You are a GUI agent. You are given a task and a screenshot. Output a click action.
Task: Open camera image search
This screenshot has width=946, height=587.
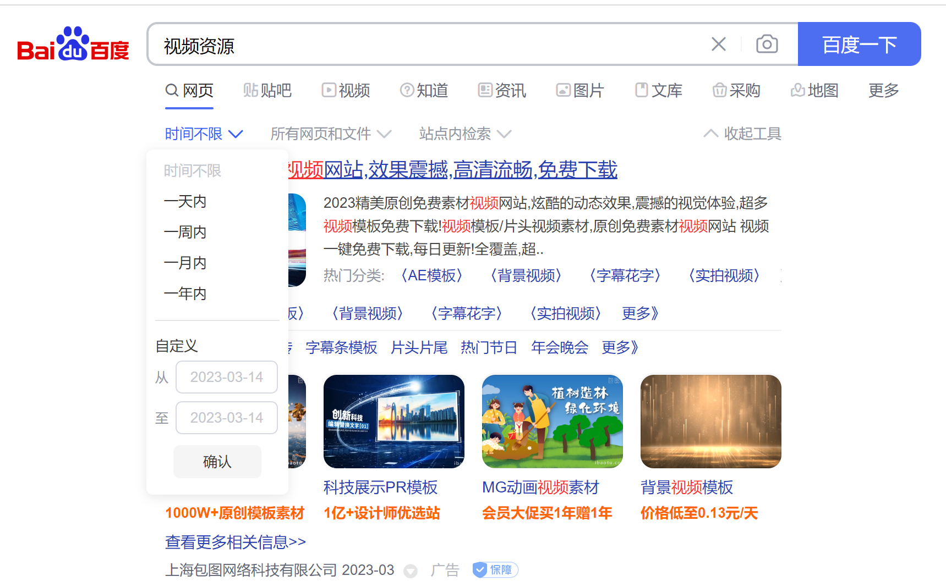coord(767,44)
